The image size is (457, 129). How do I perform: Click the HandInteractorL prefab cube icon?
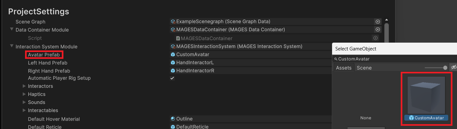point(173,63)
